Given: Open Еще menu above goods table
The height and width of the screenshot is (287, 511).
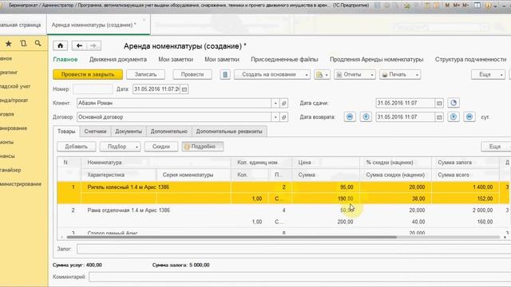Looking at the screenshot, I should point(496,147).
